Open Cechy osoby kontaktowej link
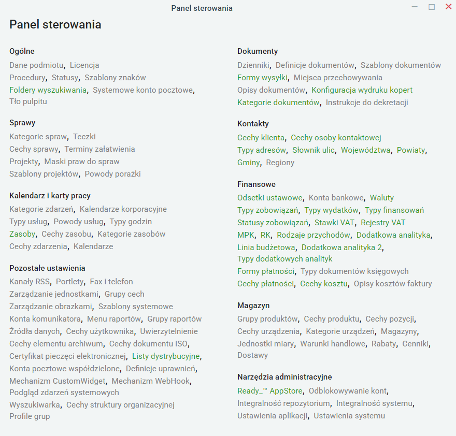This screenshot has width=456, height=436. coord(336,138)
